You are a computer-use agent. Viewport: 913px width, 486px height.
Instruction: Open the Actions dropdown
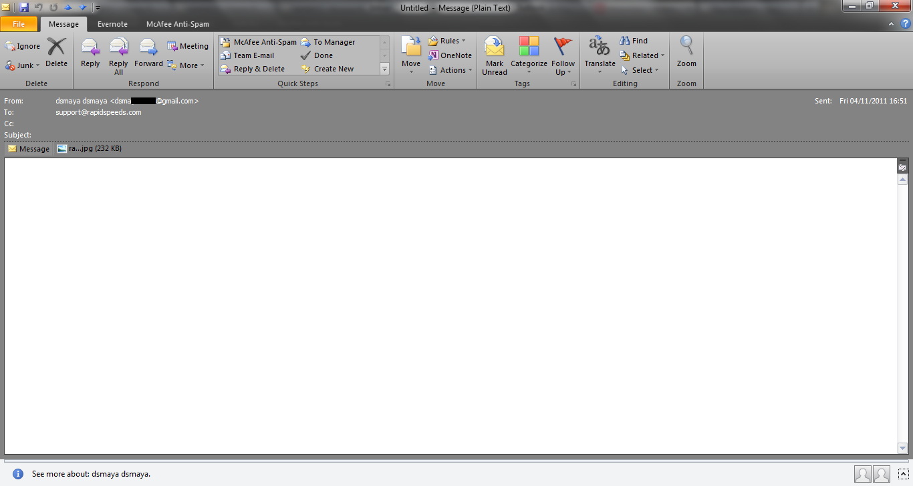click(450, 70)
